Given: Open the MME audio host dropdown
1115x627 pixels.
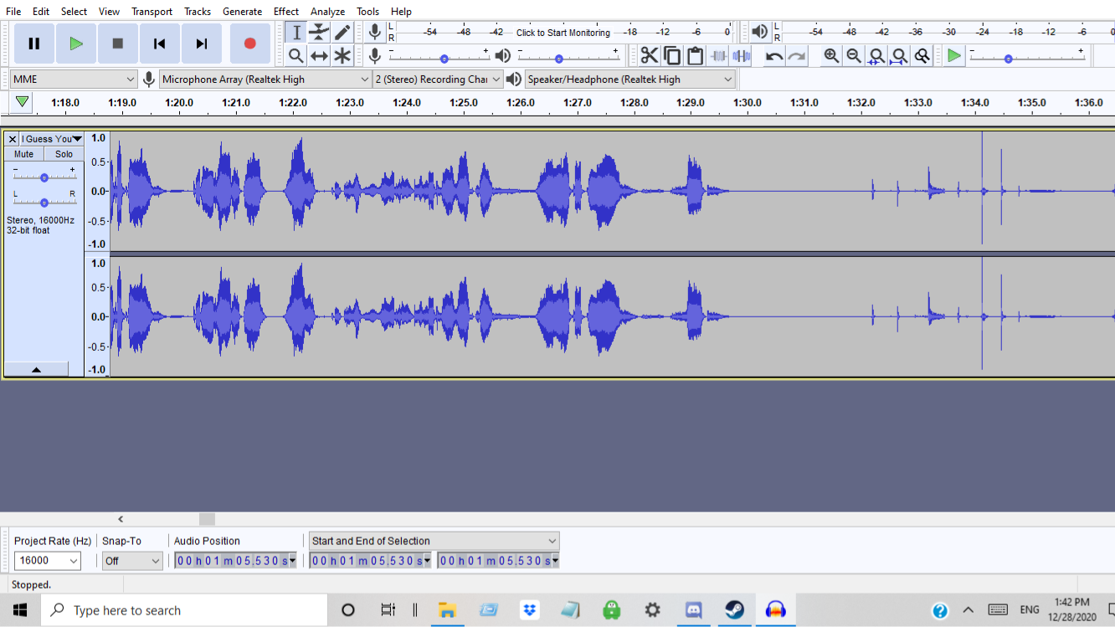Looking at the screenshot, I should pyautogui.click(x=74, y=80).
